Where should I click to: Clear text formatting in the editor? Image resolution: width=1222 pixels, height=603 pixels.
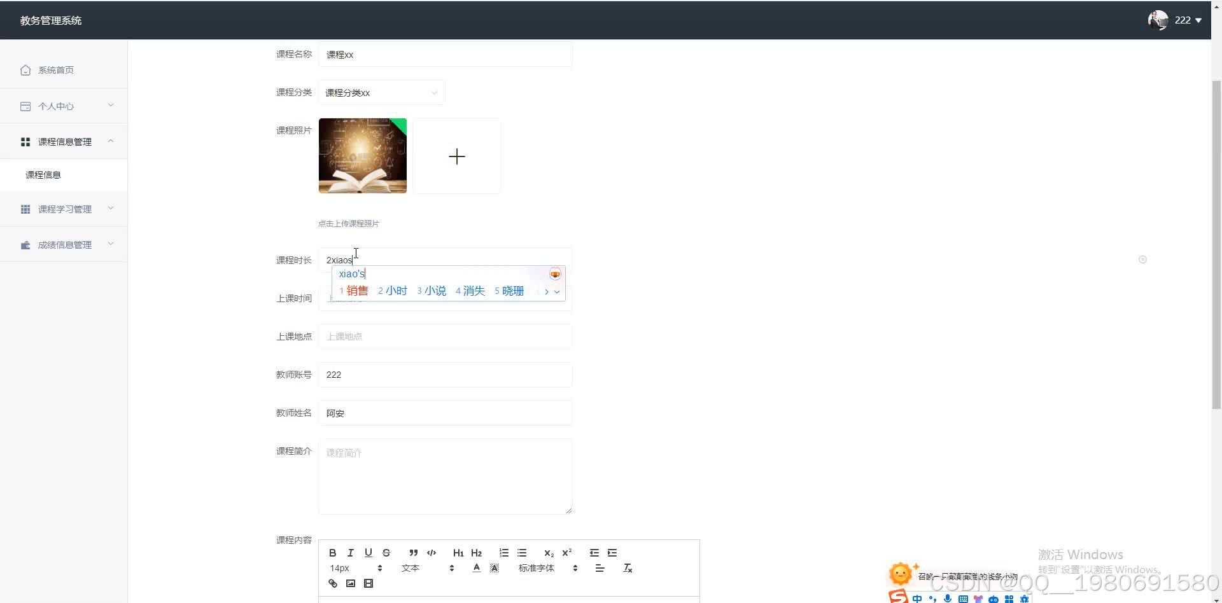[628, 568]
